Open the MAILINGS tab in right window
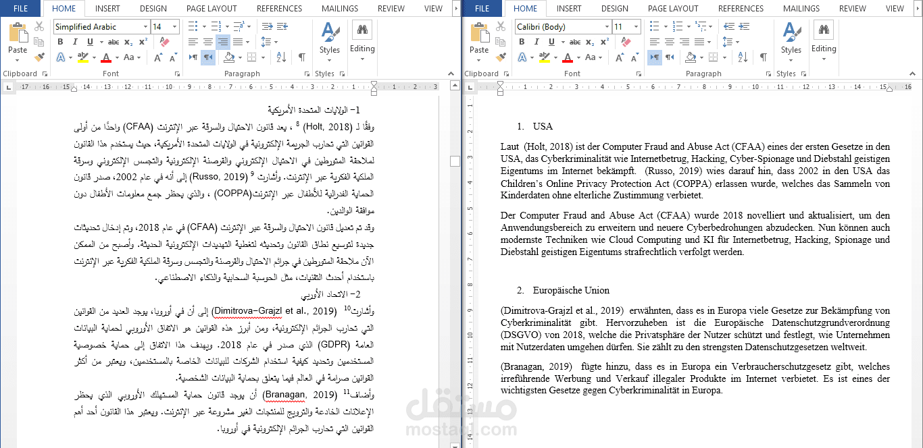The width and height of the screenshot is (923, 448). tap(801, 8)
